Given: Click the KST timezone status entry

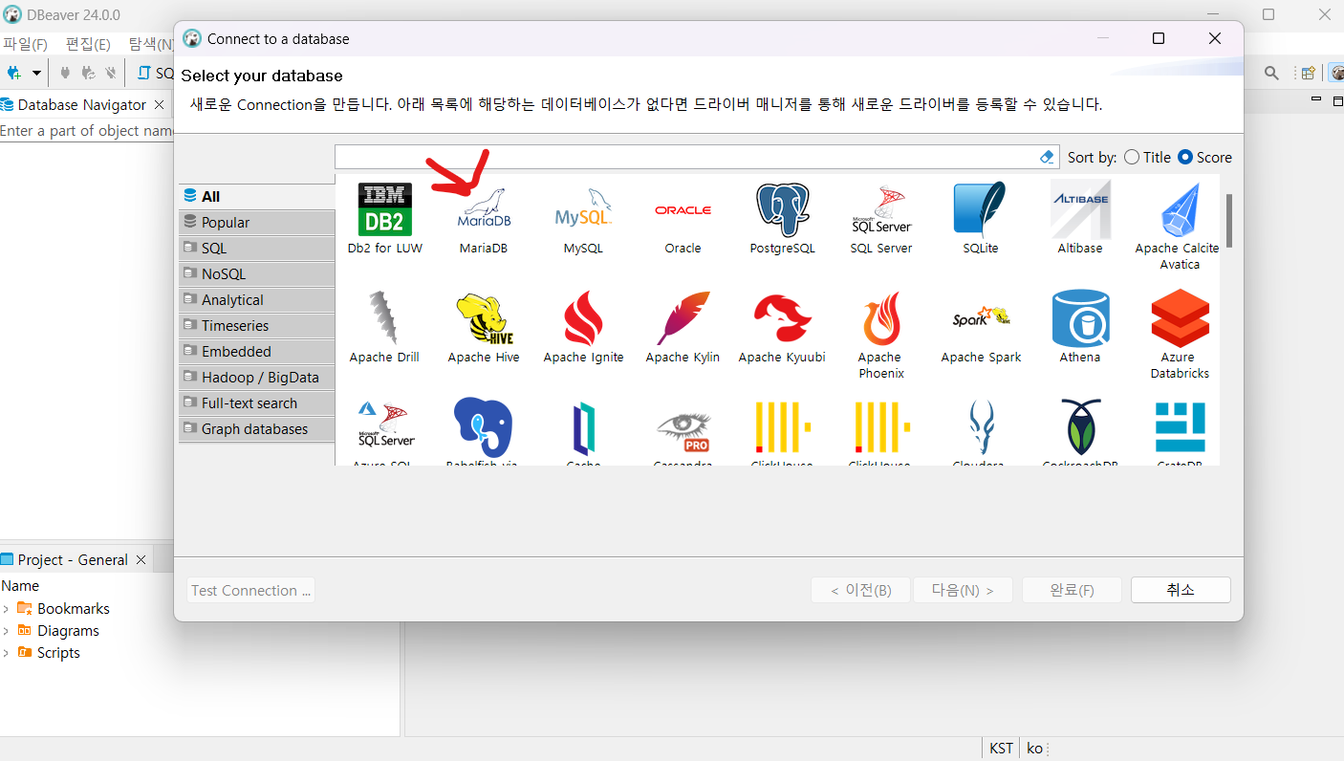Looking at the screenshot, I should (1001, 749).
